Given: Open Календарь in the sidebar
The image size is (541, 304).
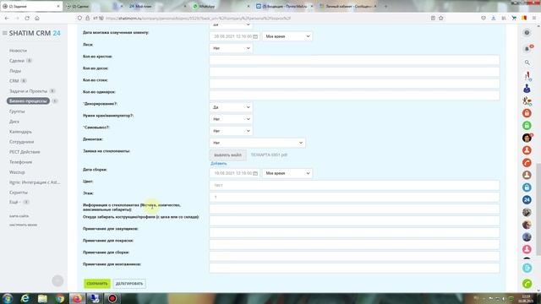Looking at the screenshot, I should (x=20, y=132).
